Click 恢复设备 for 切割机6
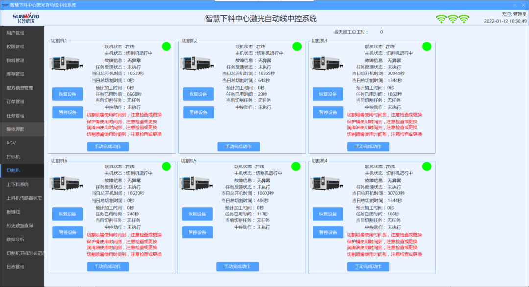The height and width of the screenshot is (287, 529). click(68, 214)
